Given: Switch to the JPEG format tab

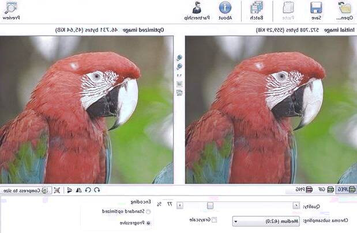Looking at the screenshot, I should 346,189.
